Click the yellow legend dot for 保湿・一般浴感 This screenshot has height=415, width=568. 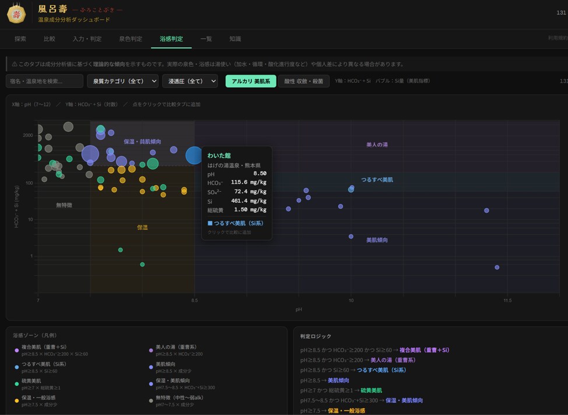17,400
